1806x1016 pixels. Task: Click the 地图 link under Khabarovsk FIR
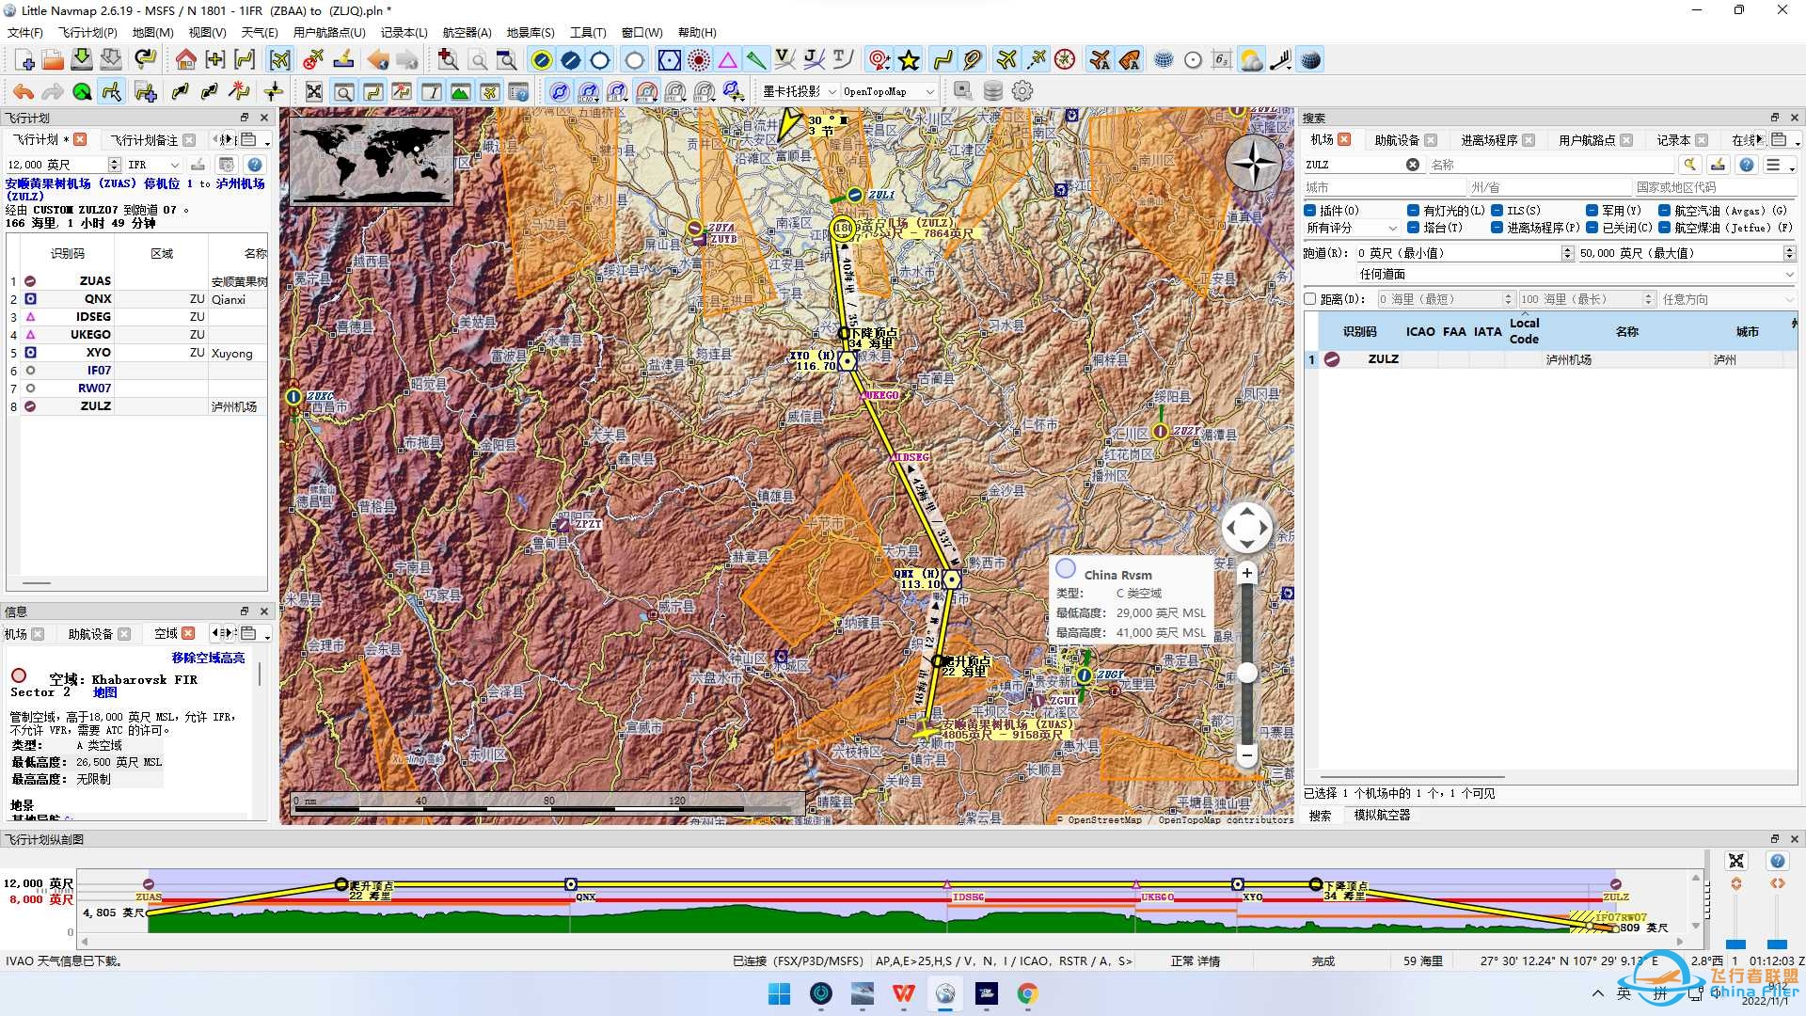pyautogui.click(x=105, y=692)
